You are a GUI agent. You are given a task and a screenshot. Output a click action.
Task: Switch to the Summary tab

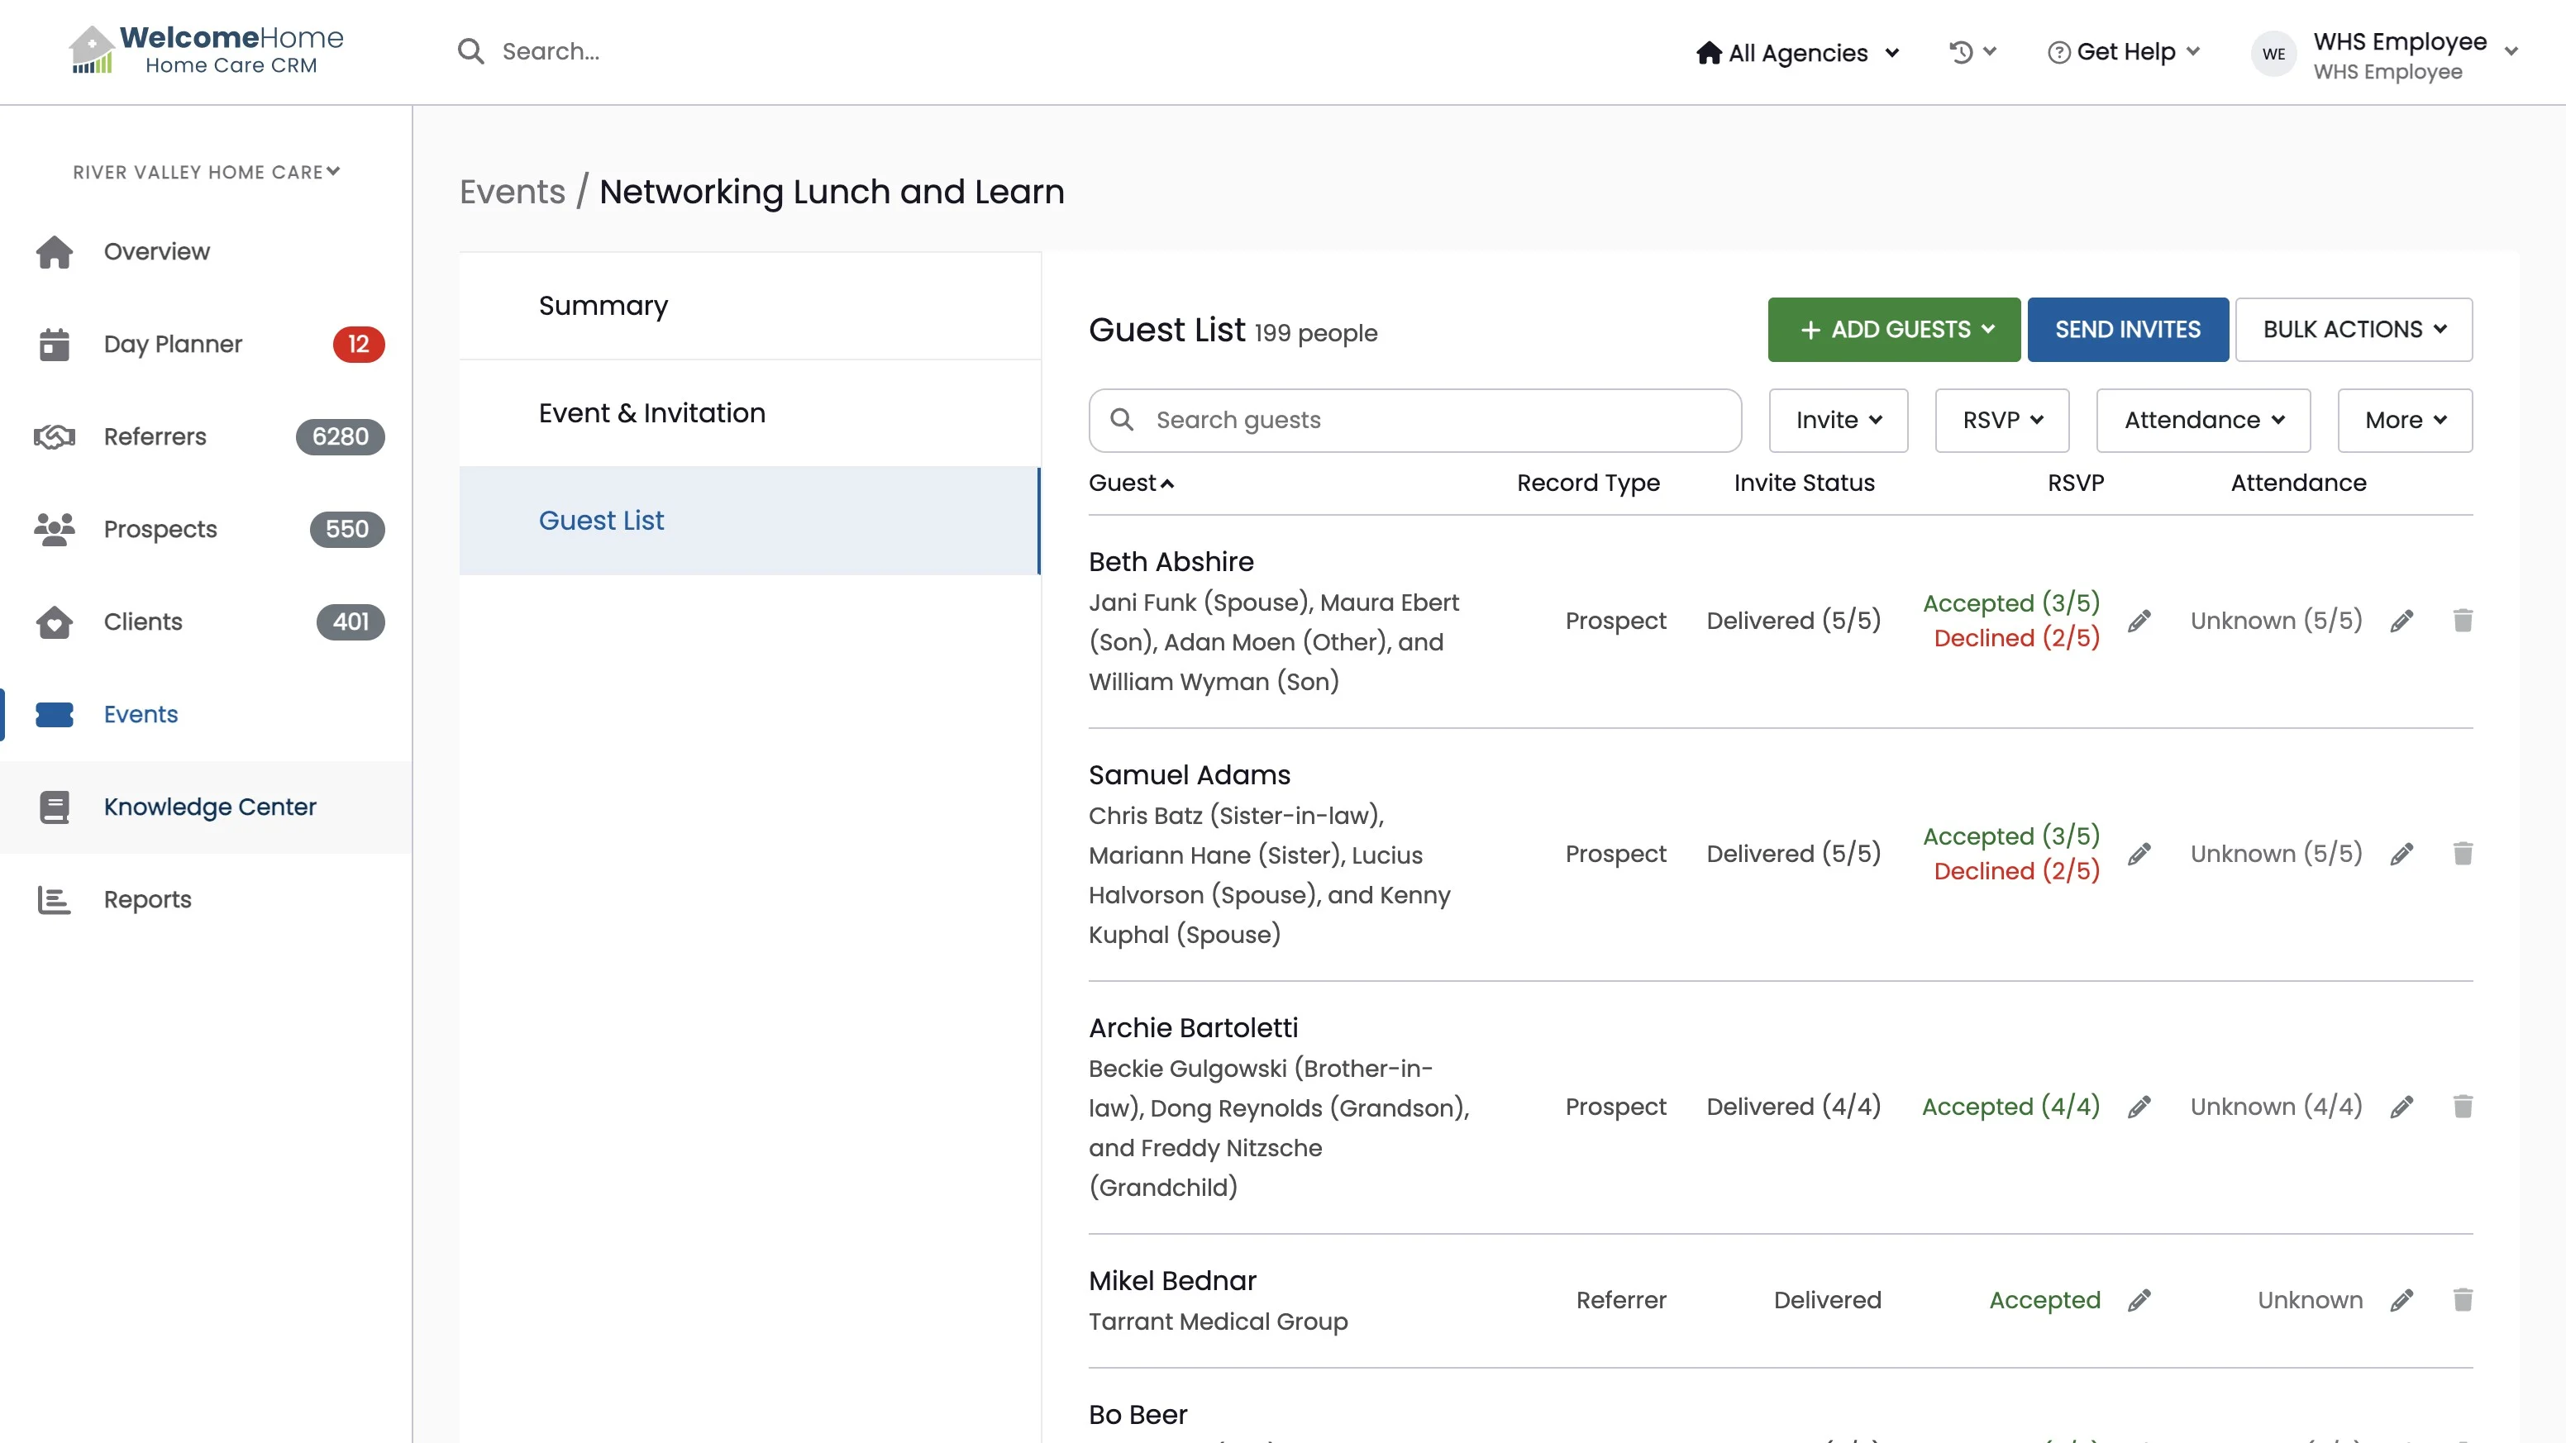[603, 306]
